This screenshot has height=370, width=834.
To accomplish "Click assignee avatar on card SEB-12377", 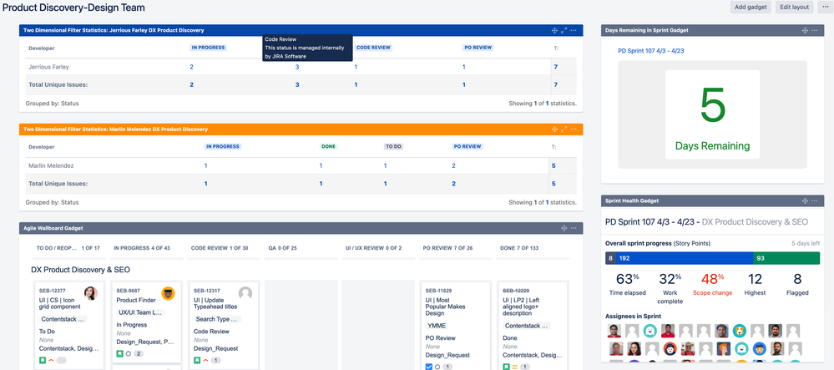I will coord(90,293).
